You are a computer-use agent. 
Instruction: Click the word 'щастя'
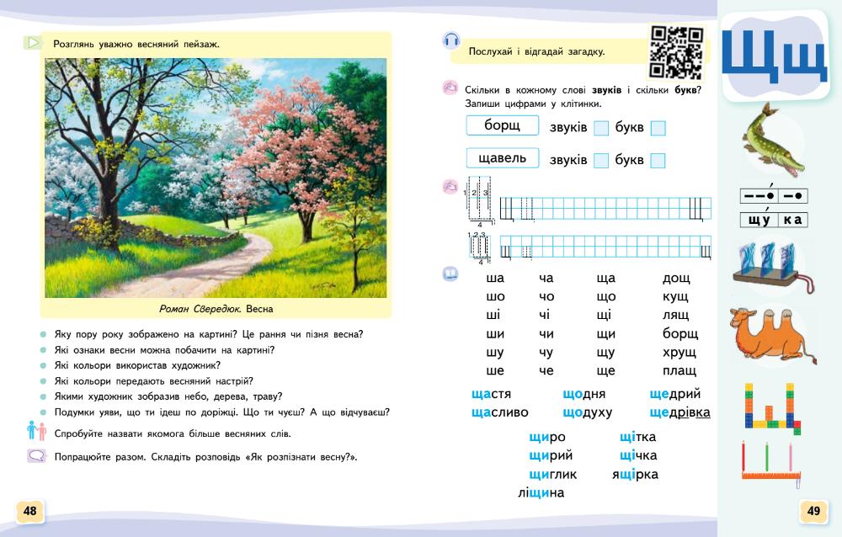(x=491, y=394)
